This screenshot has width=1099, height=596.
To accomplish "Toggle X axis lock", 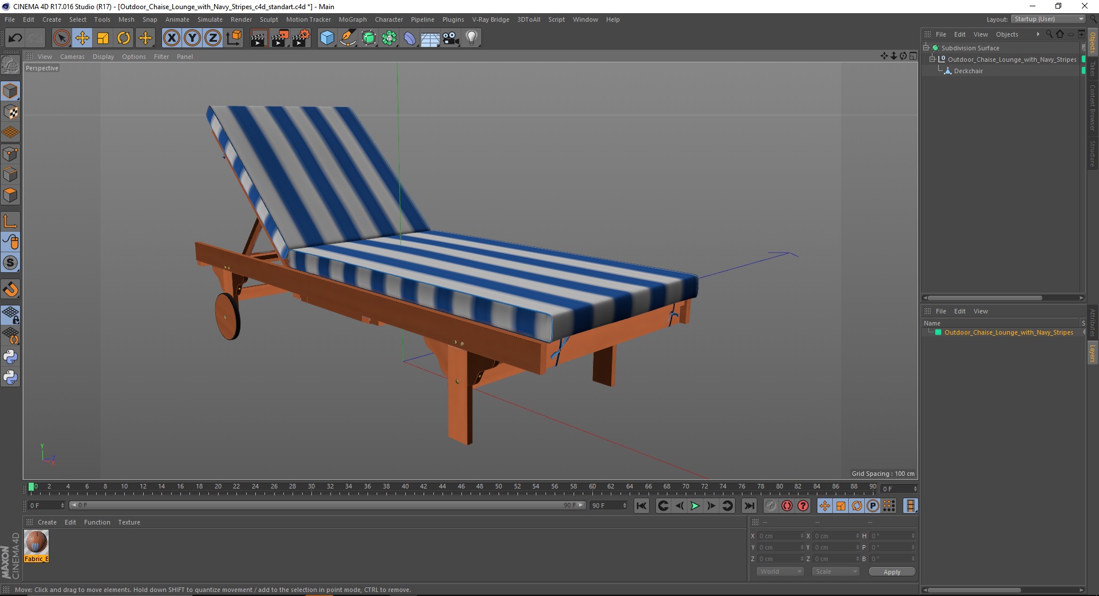I will (171, 38).
